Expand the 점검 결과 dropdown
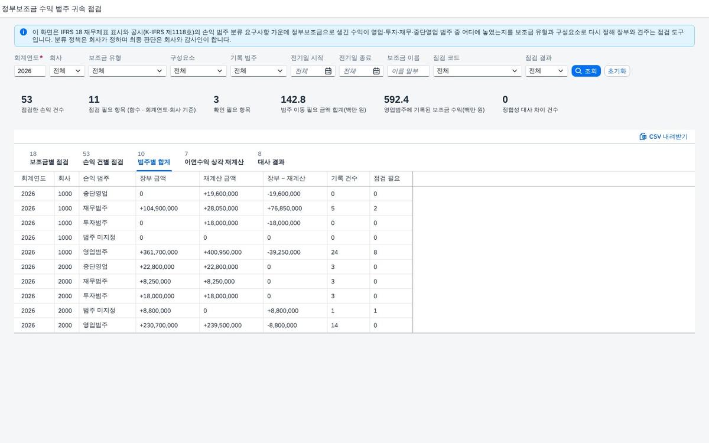The image size is (709, 443). [547, 71]
